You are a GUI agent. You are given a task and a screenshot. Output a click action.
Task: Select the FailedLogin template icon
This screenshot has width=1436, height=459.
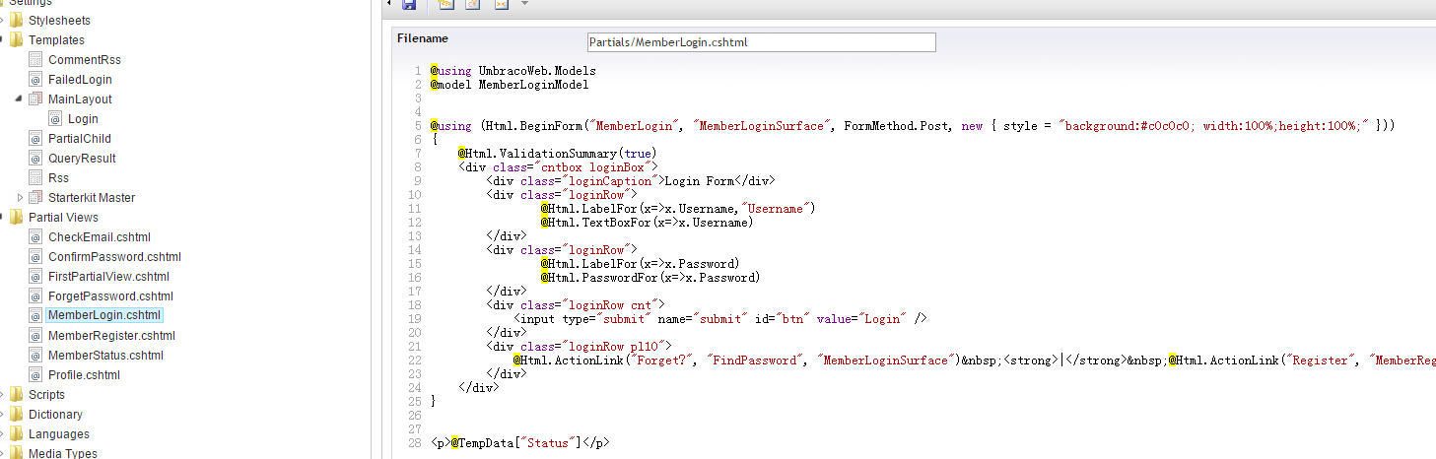[35, 79]
